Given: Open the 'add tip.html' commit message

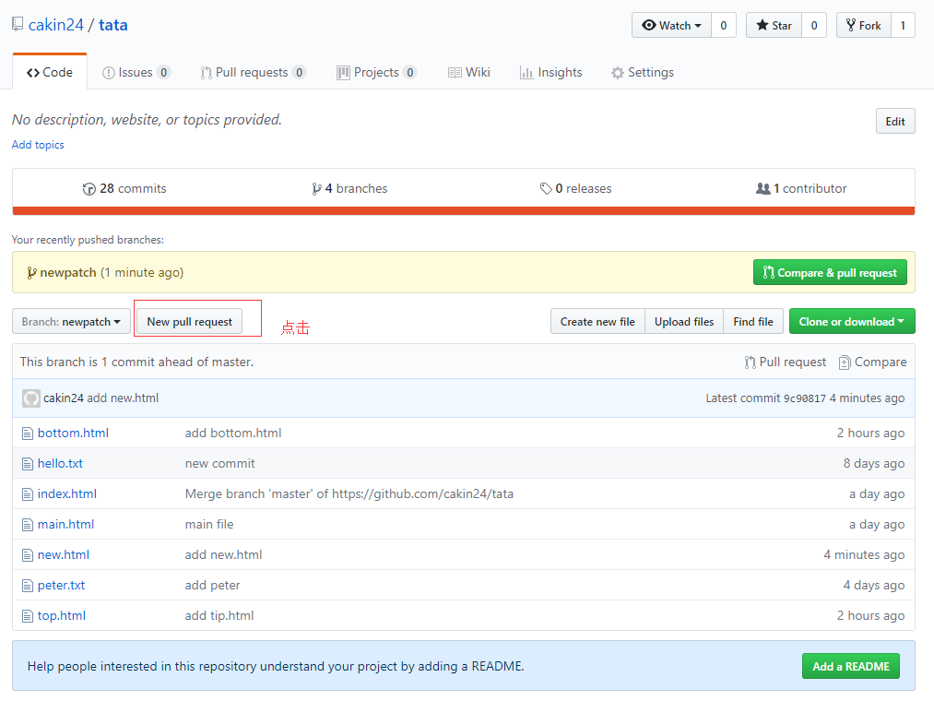Looking at the screenshot, I should point(219,615).
